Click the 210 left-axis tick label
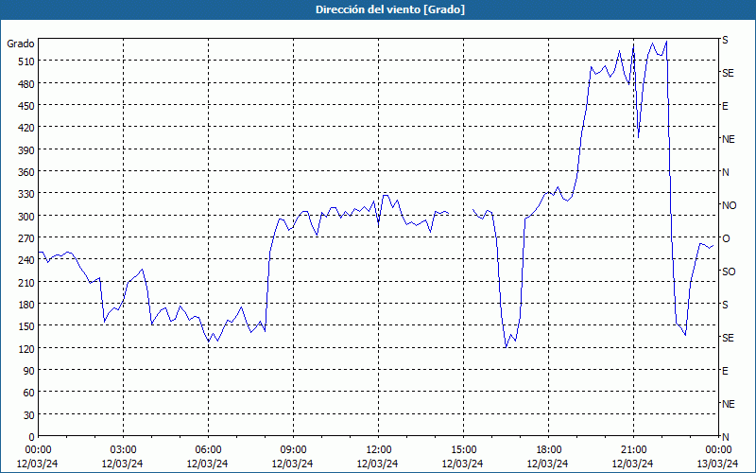This screenshot has height=473, width=756. [x=26, y=282]
